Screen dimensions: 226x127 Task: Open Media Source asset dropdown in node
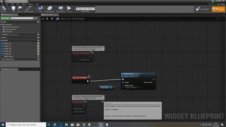tap(131, 87)
